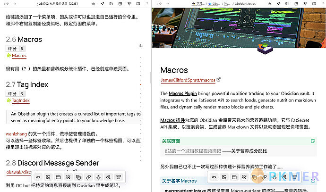Click heading 2.7 Tag Index
Image resolution: width=326 pixels, height=192 pixels.
tap(27, 84)
